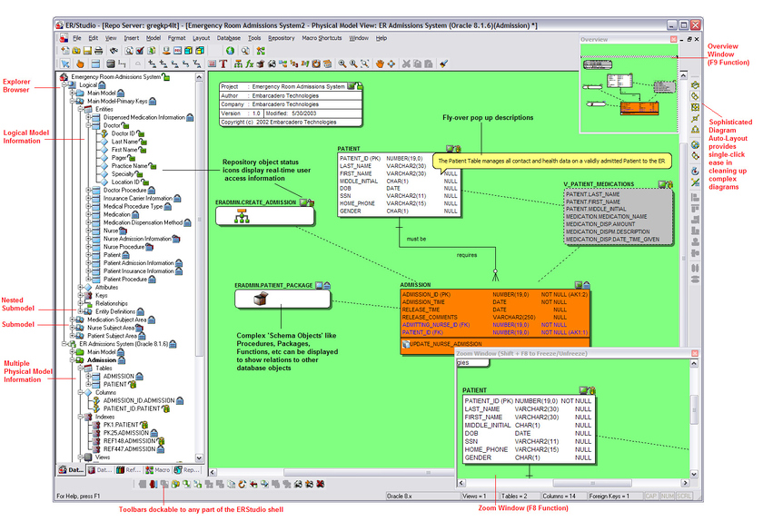Click the format paintbrush icon

click(443, 64)
